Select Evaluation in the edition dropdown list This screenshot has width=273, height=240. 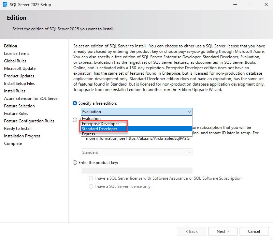tap(90, 118)
